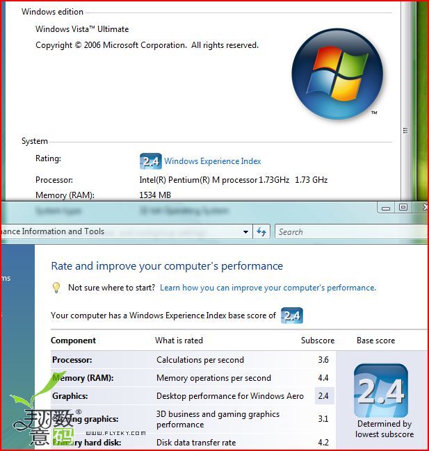Click 'Determined by lowest subscore' caption

385,429
